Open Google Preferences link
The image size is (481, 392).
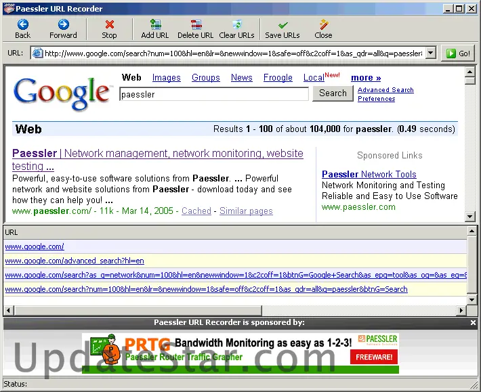pos(377,99)
